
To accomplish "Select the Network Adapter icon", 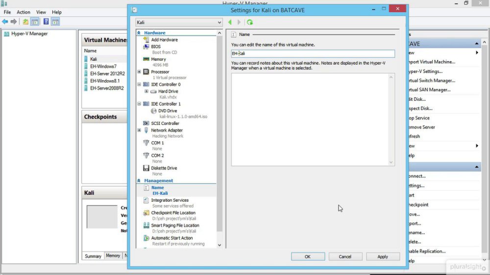I will (x=146, y=130).
